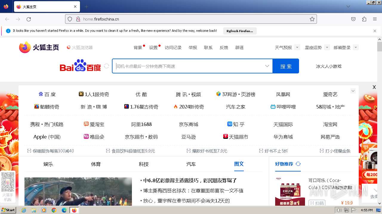The image size is (382, 214).
Task: Switch to the 娱乐 news tab
Action: click(x=48, y=164)
